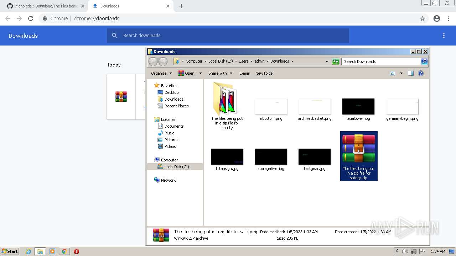This screenshot has width=456, height=256.
Task: Expand dropdown arrow after Downloads breadcrumb
Action: [292, 61]
